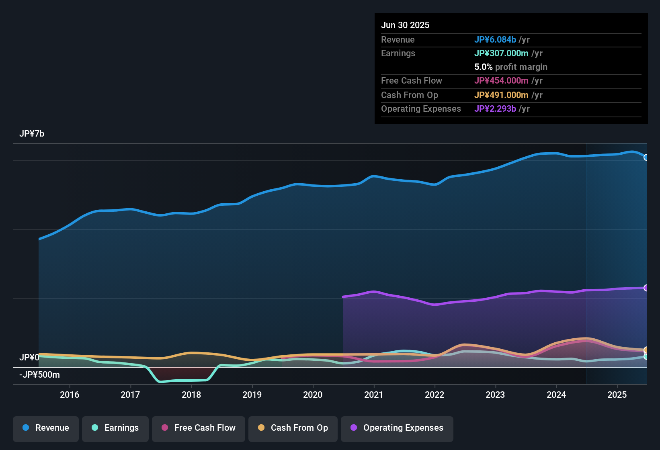Click the 2025 x-axis label
Viewport: 660px width, 450px height.
click(617, 395)
